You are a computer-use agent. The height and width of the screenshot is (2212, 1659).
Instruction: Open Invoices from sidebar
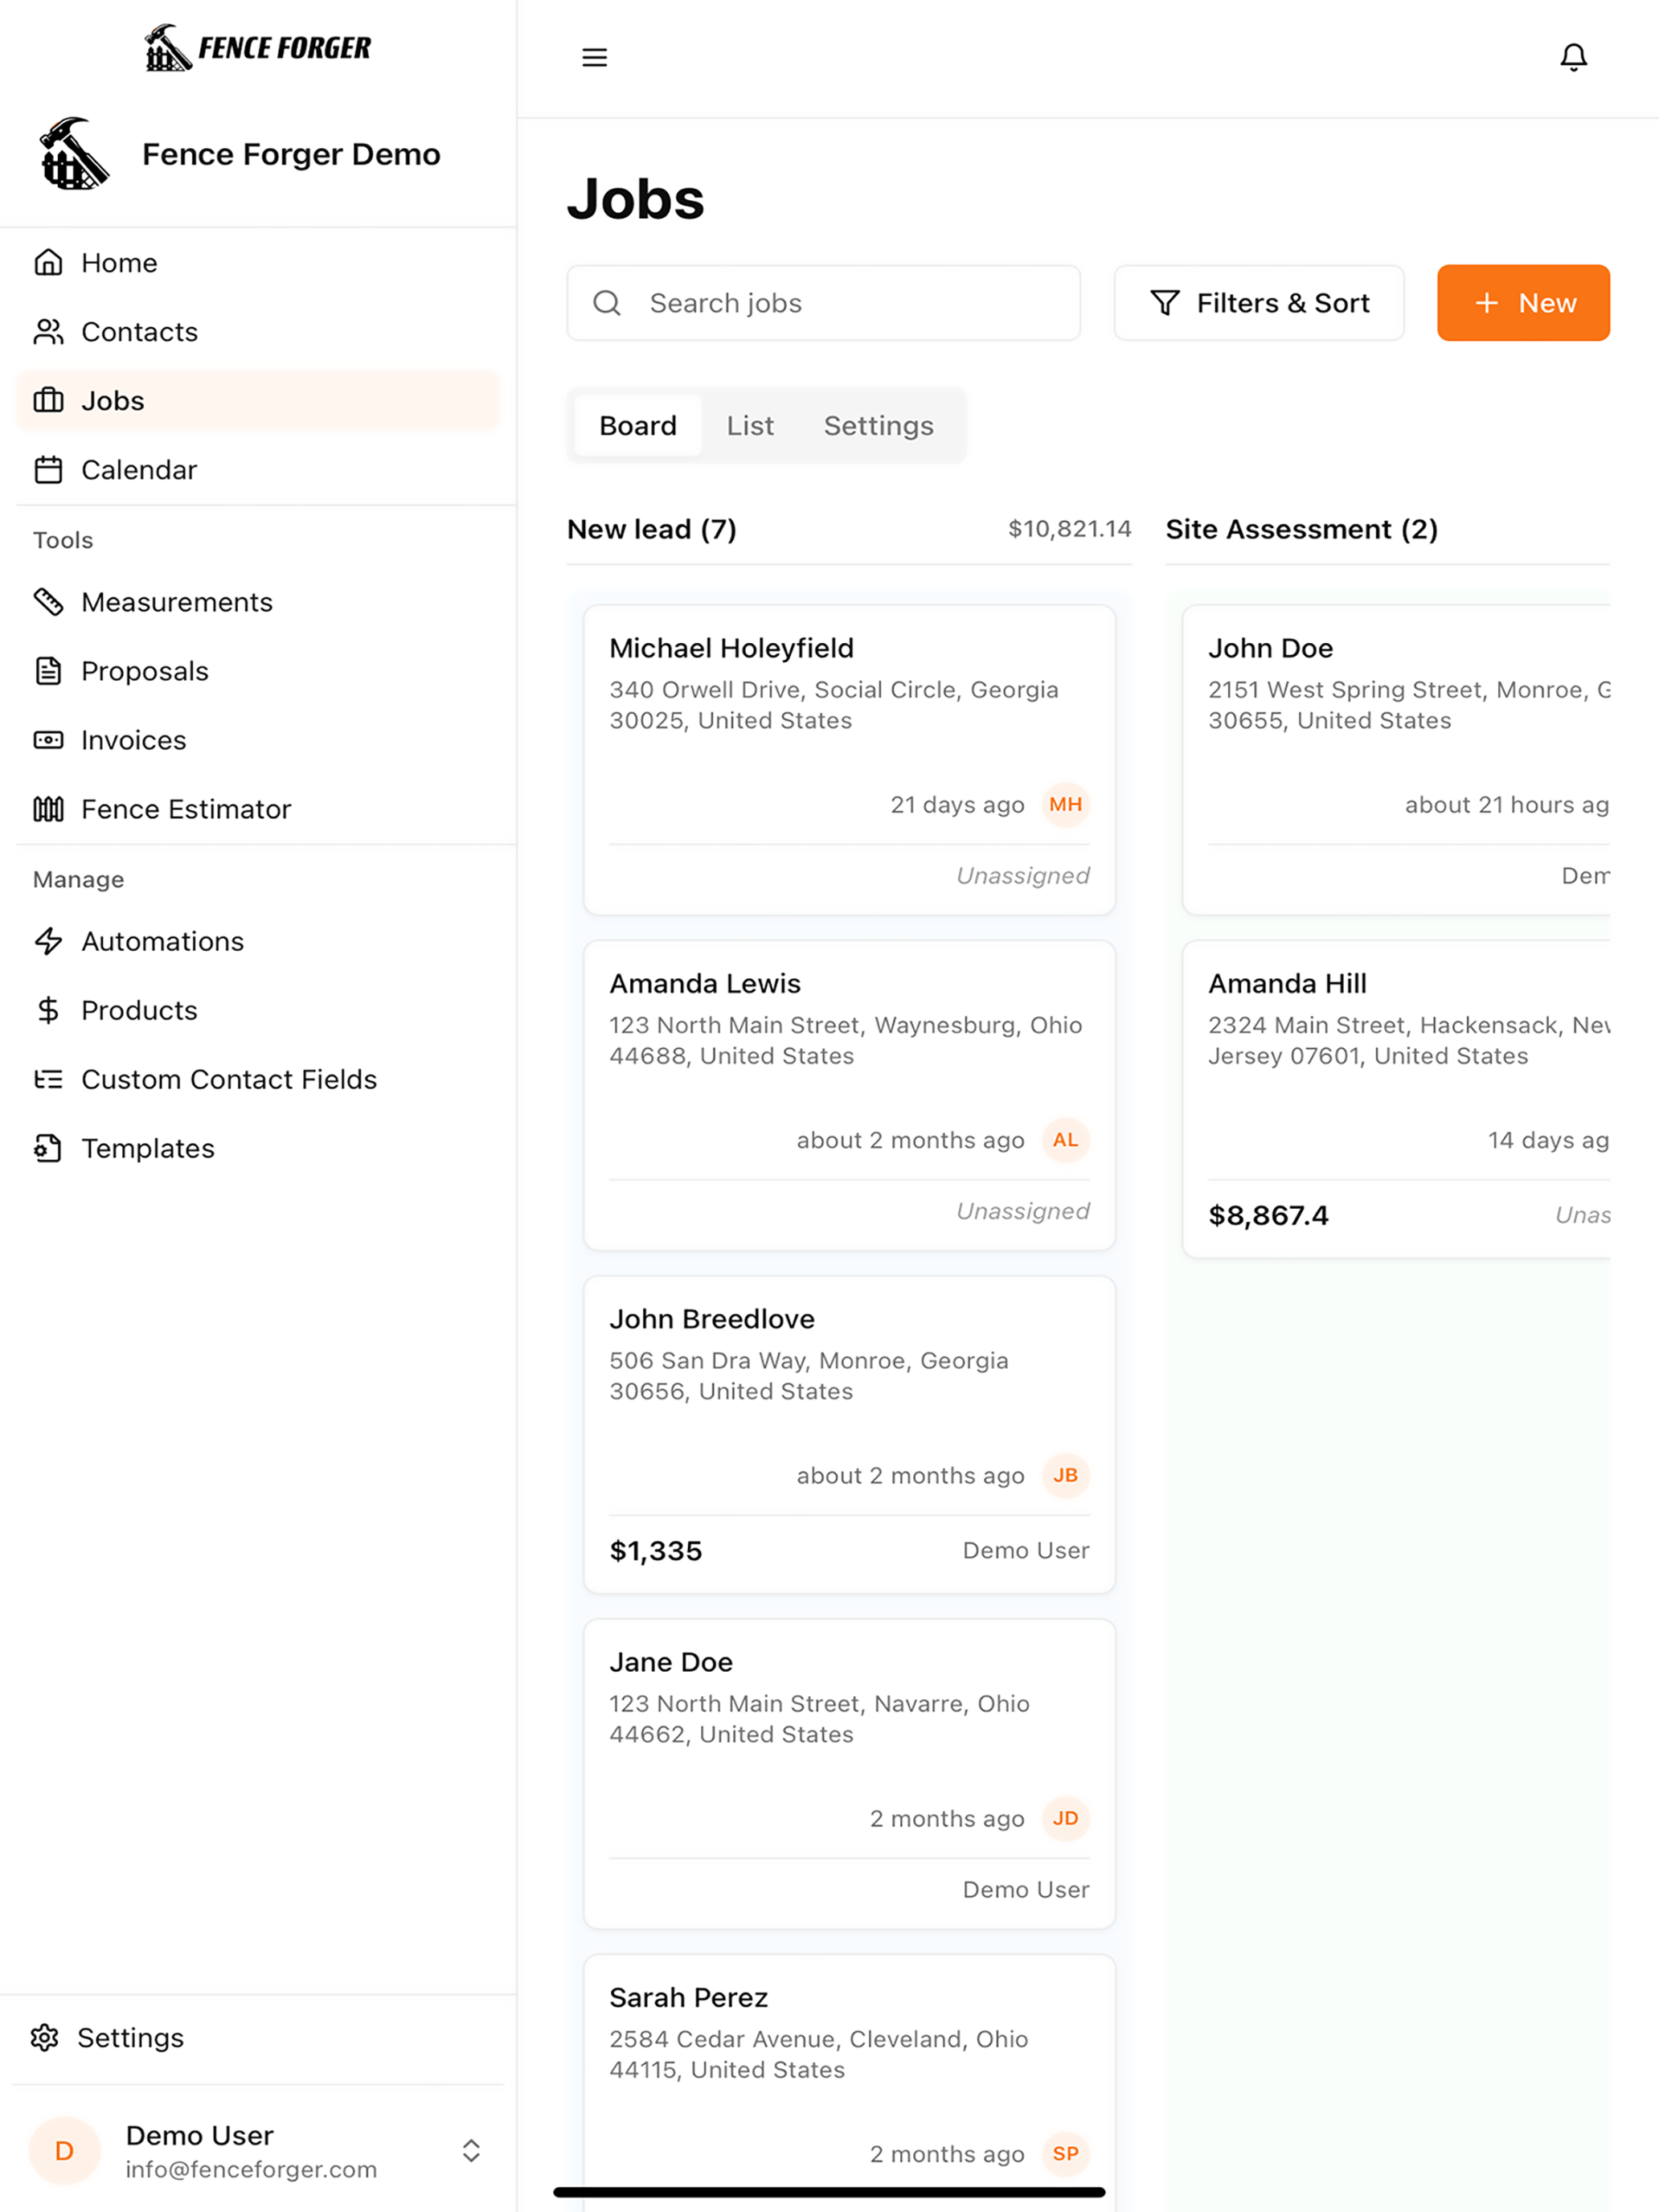[258, 740]
